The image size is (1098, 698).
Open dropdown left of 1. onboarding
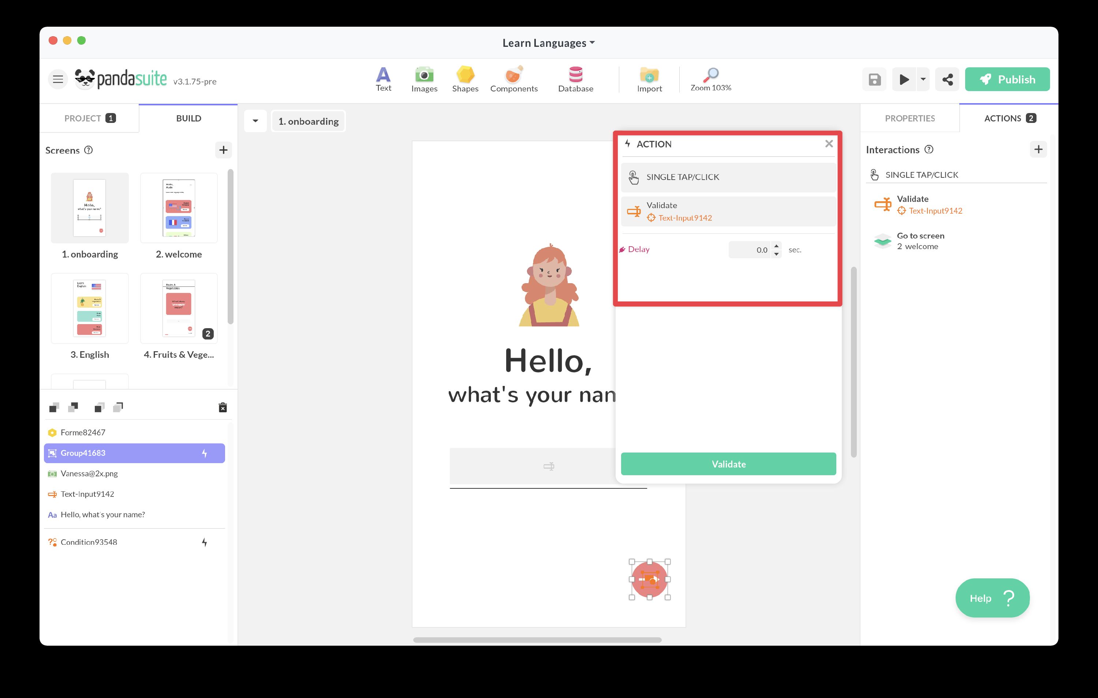coord(255,121)
